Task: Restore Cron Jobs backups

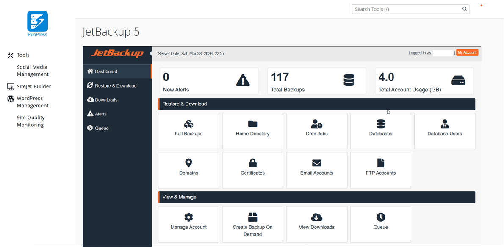Action: (x=316, y=131)
